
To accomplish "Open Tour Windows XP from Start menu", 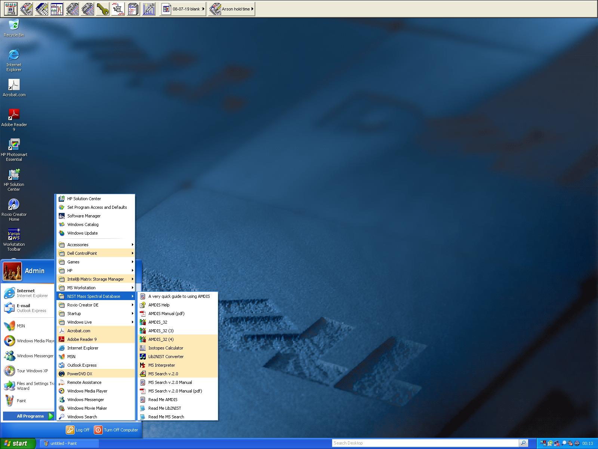I will click(x=28, y=371).
